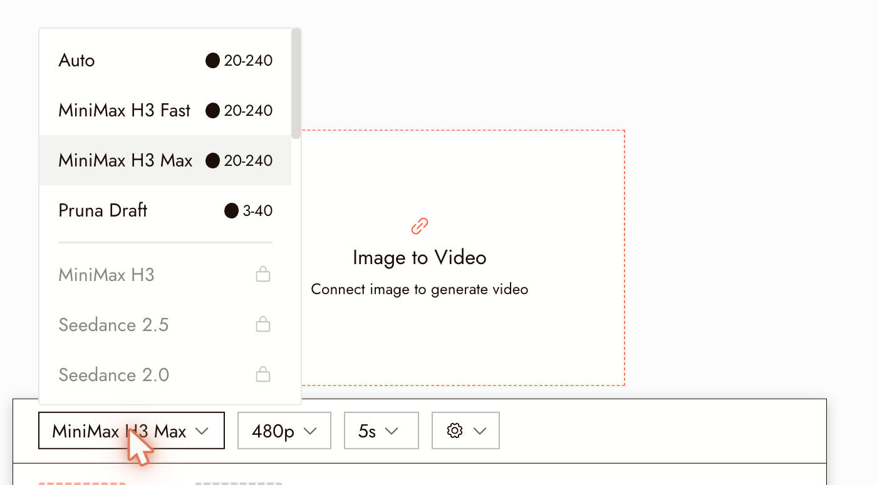877x485 pixels.
Task: Click the lock icon beside MiniMax H3
Action: (x=263, y=274)
